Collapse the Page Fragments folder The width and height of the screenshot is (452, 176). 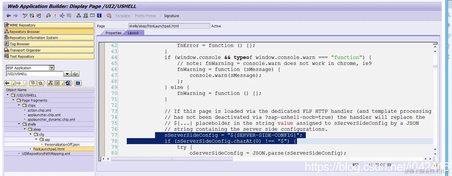13,100
